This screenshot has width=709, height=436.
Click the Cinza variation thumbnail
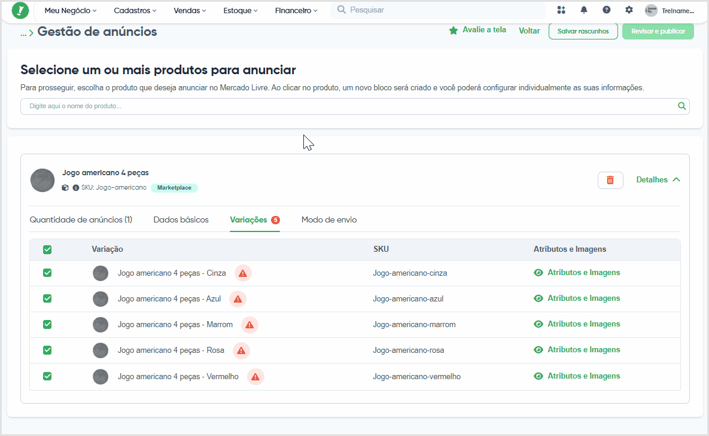(101, 273)
